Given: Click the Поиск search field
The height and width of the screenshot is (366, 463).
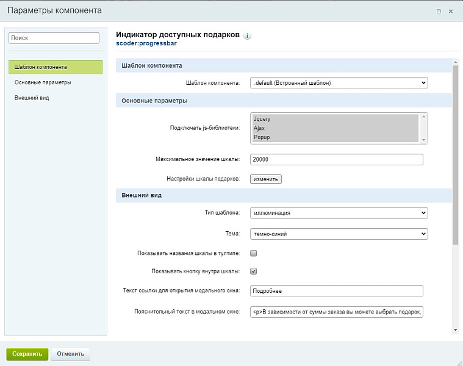Looking at the screenshot, I should click(54, 38).
